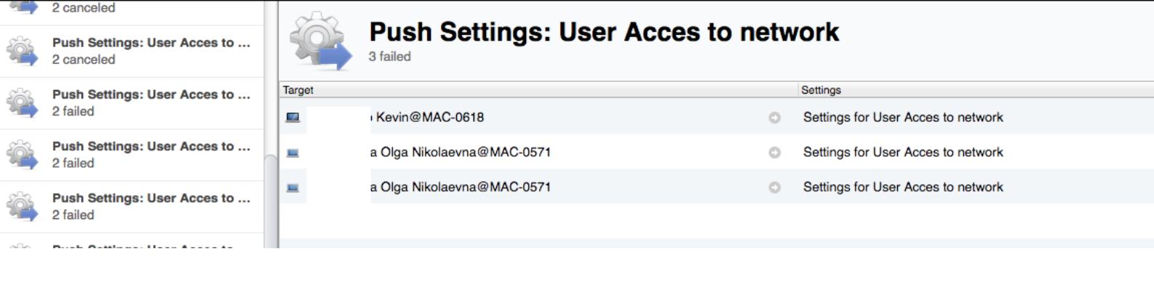The width and height of the screenshot is (1154, 299).
Task: Click gear icon of the fully visible 2 canceled task
Action: 22,51
